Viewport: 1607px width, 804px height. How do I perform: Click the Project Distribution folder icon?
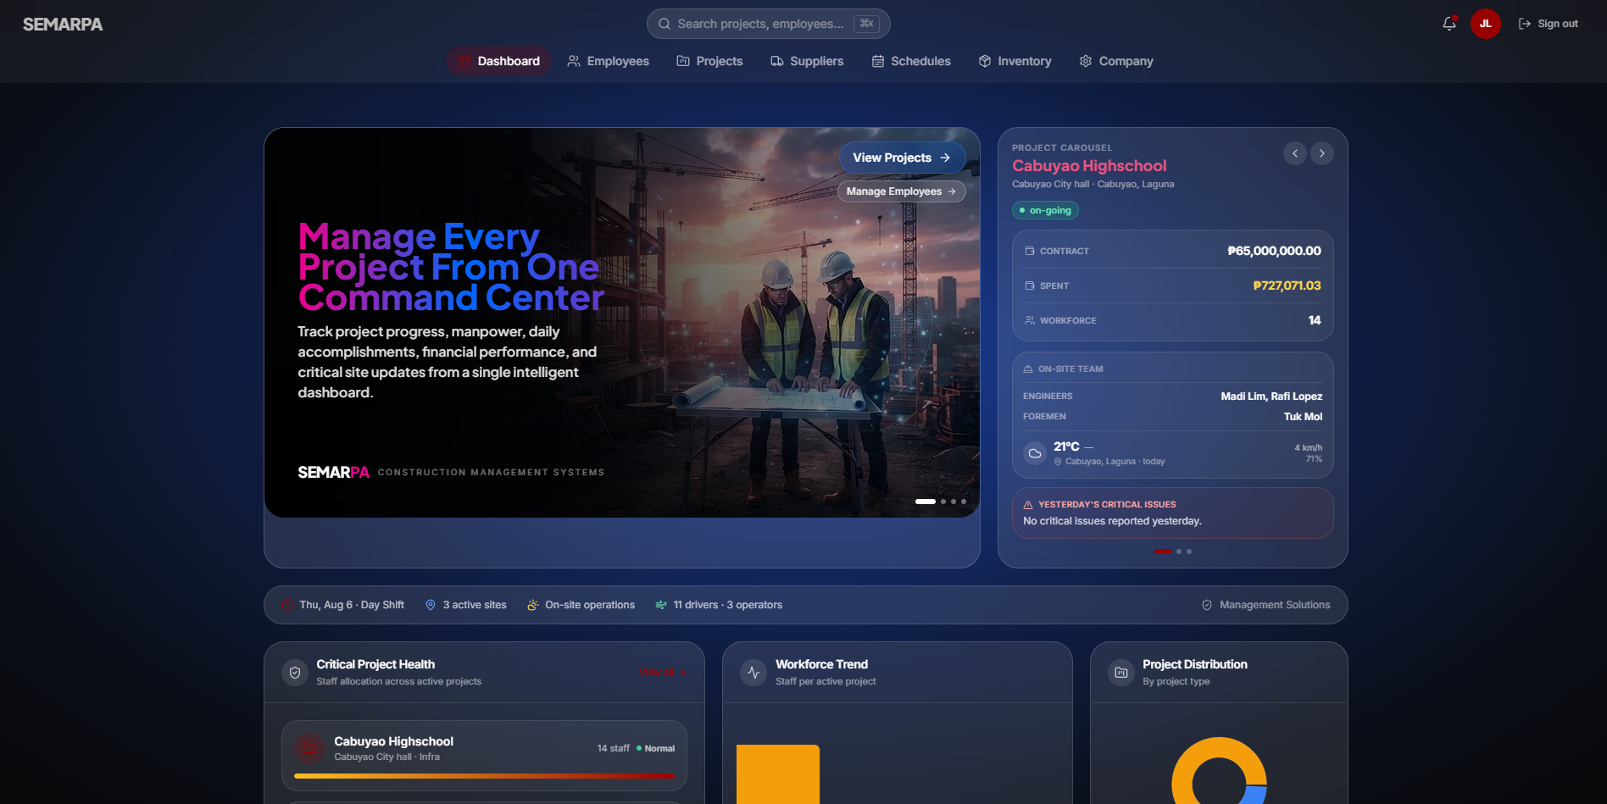pos(1121,673)
